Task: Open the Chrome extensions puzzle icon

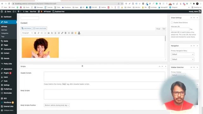Action: click(x=194, y=3)
